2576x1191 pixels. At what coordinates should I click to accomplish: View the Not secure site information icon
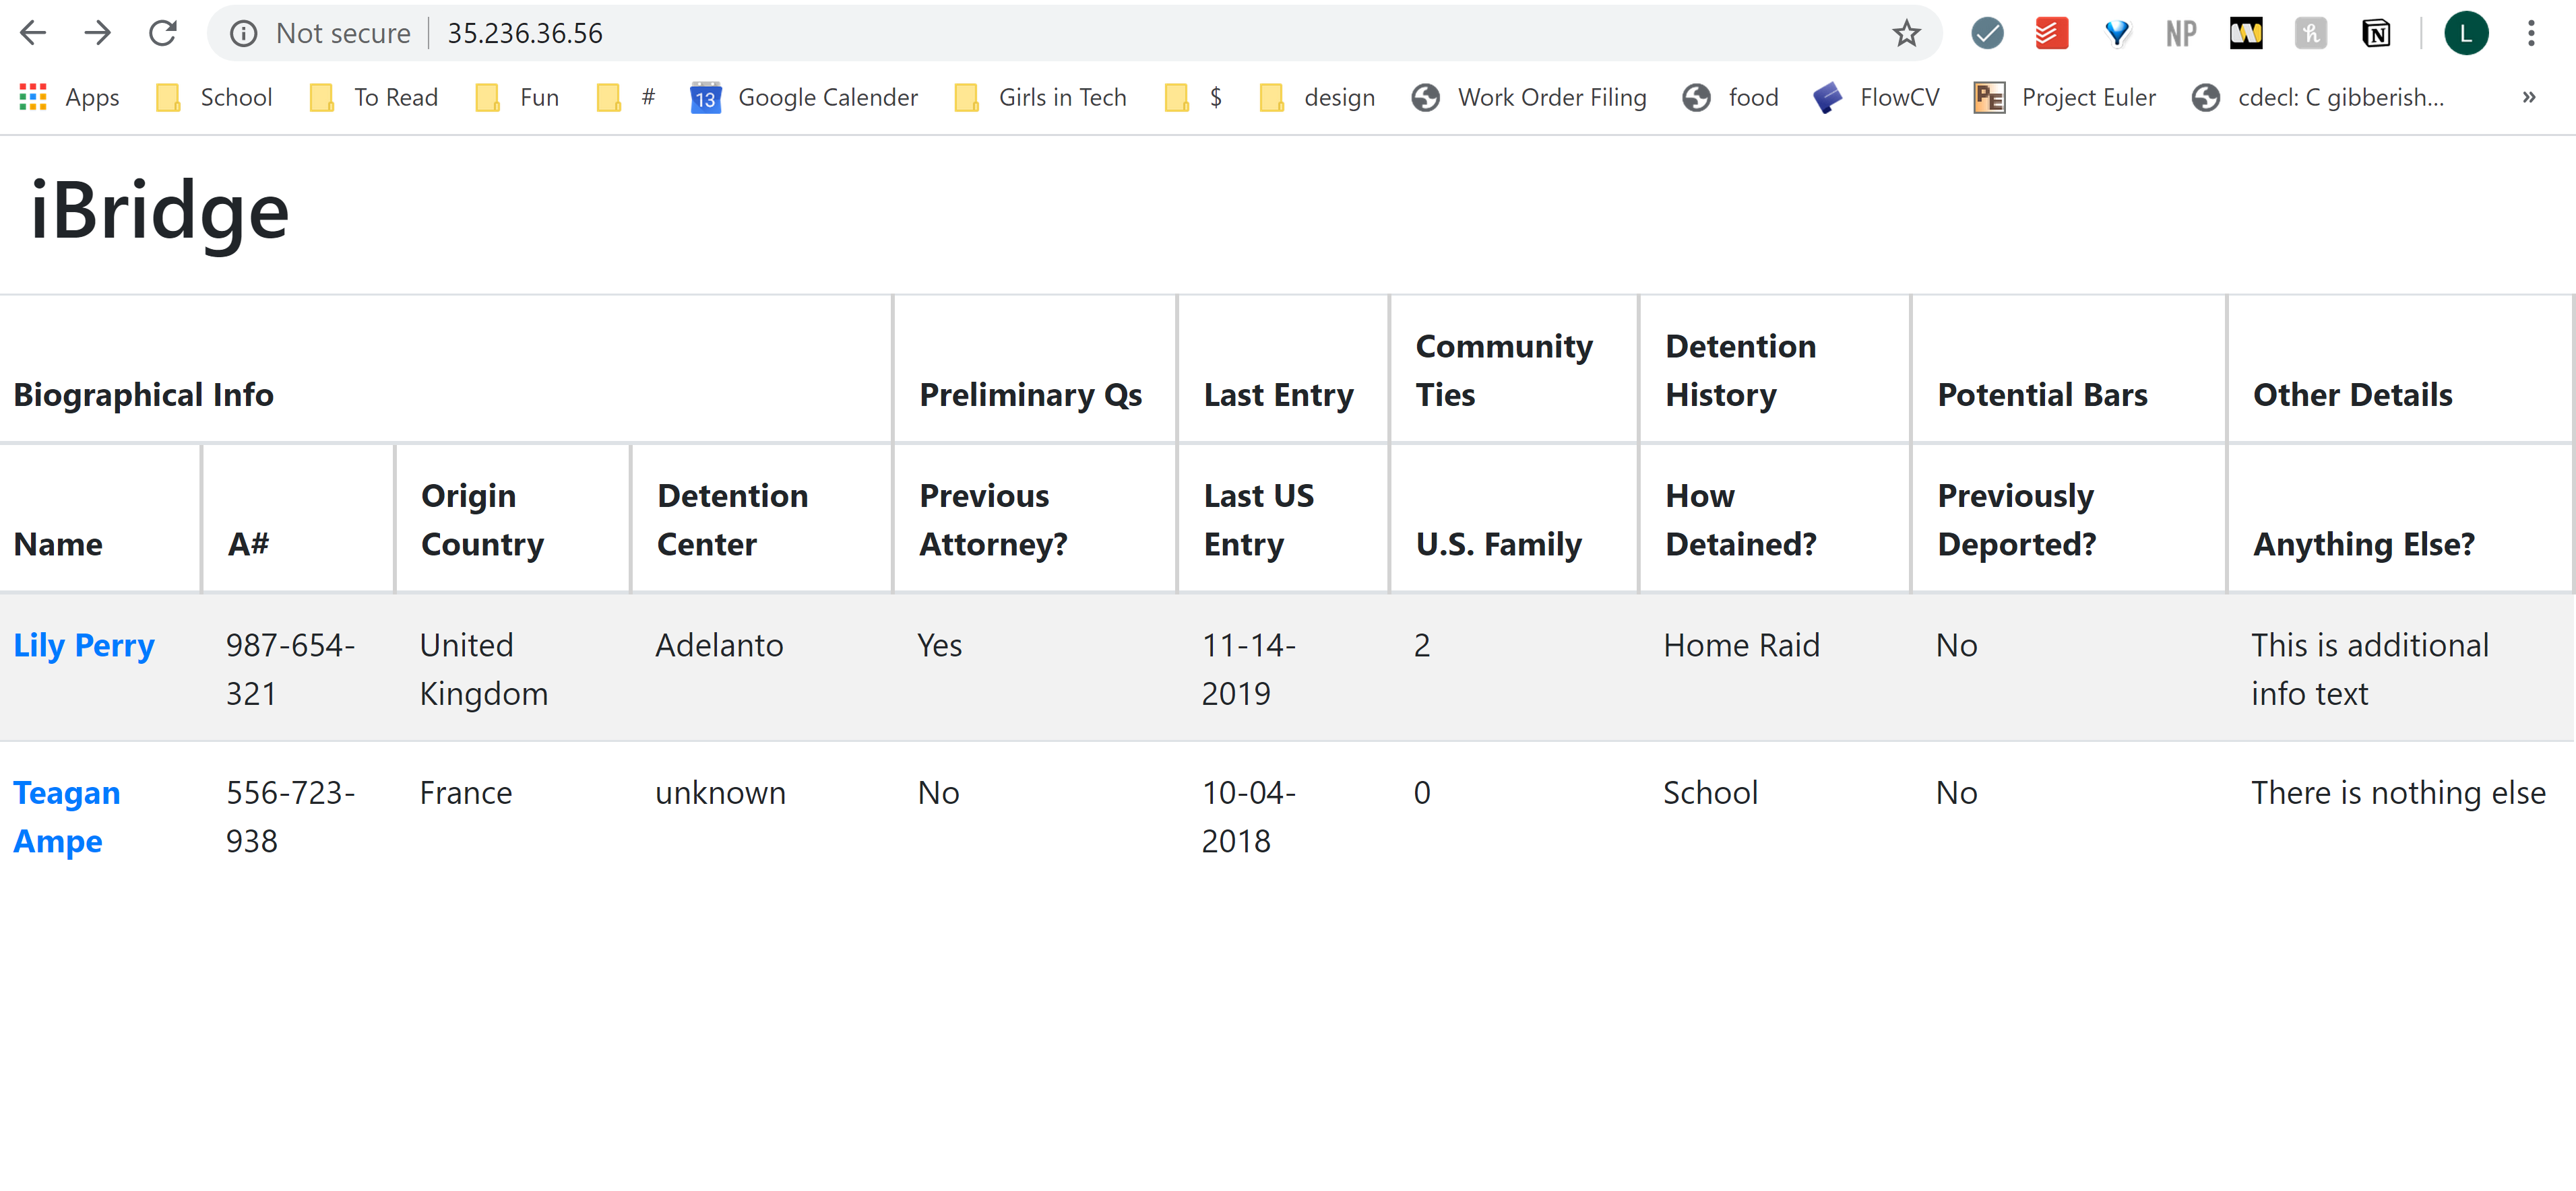(243, 33)
